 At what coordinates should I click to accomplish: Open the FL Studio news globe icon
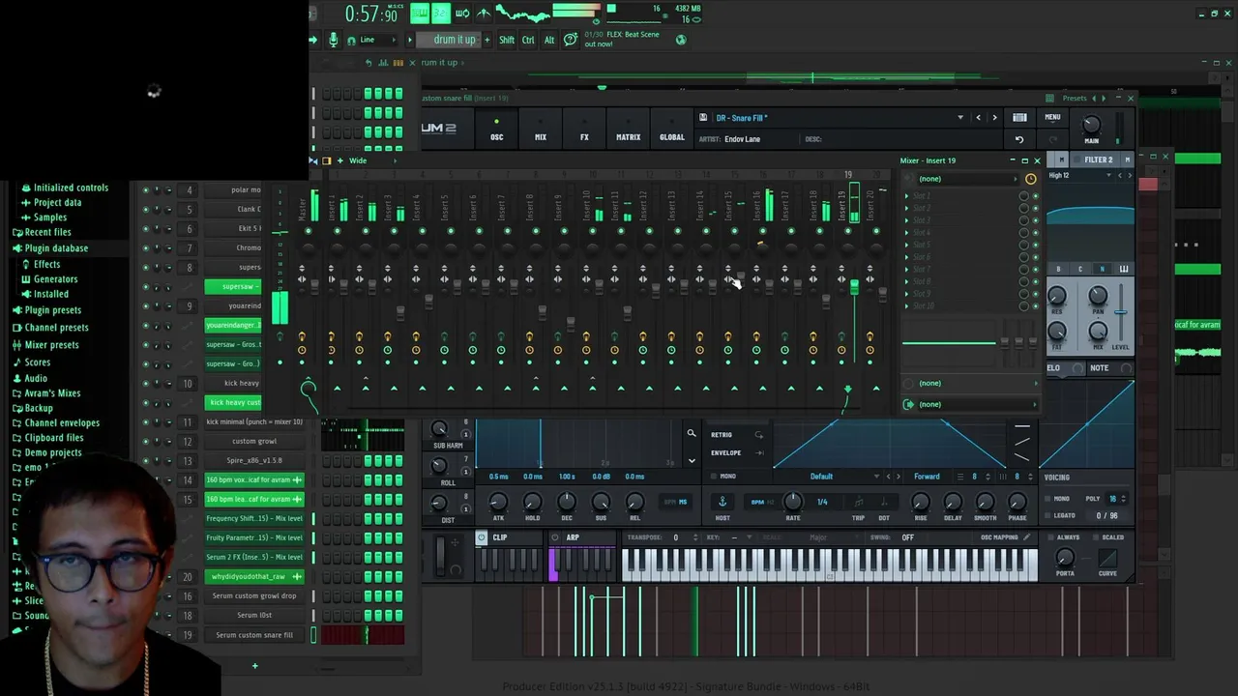[x=681, y=40]
